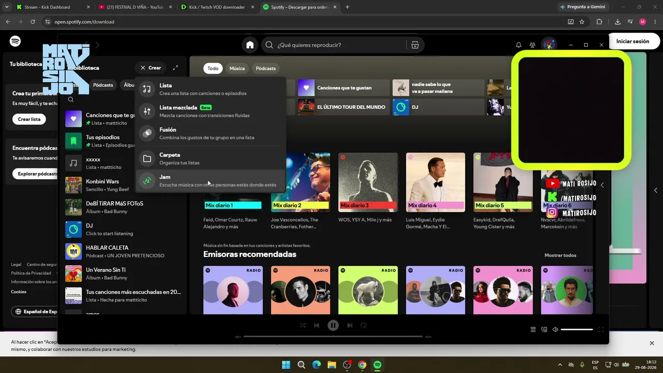This screenshot has width=663, height=373.
Task: Open the Windows Start menu
Action: pos(286,365)
